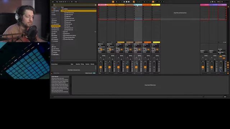Click the browser search field
Viewport: 230px width, 129px height.
click(74, 5)
